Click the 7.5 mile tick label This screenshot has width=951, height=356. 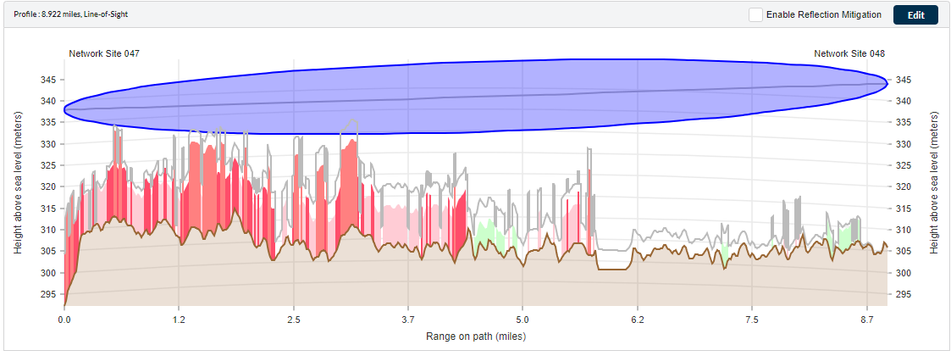pyautogui.click(x=752, y=320)
